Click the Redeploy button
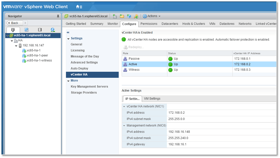The height and width of the screenshot is (158, 280). pyautogui.click(x=134, y=47)
